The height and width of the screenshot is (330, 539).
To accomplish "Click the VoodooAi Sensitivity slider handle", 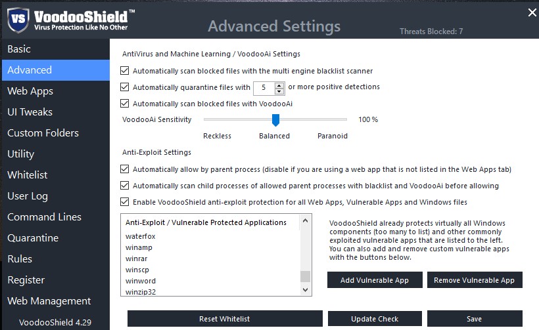I will click(276, 119).
